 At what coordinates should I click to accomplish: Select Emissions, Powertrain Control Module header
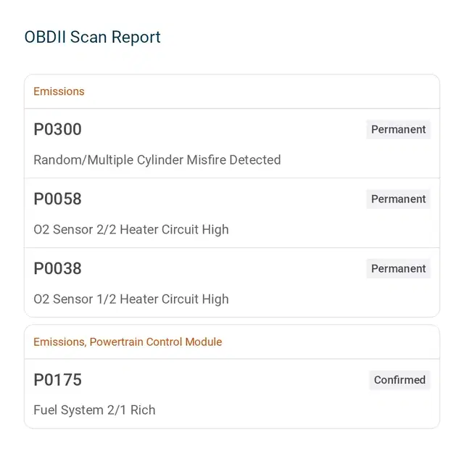(x=128, y=341)
